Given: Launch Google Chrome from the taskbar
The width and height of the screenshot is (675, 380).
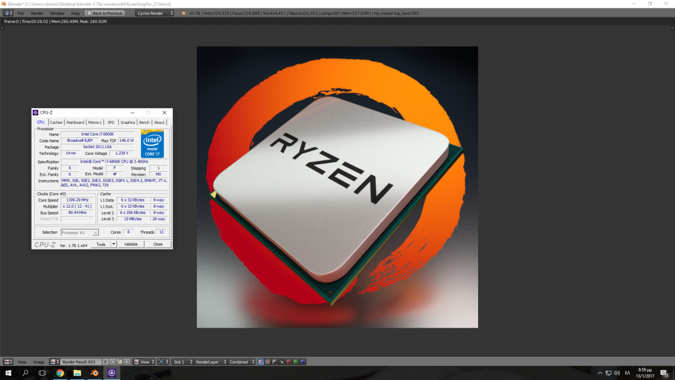Looking at the screenshot, I should (60, 373).
